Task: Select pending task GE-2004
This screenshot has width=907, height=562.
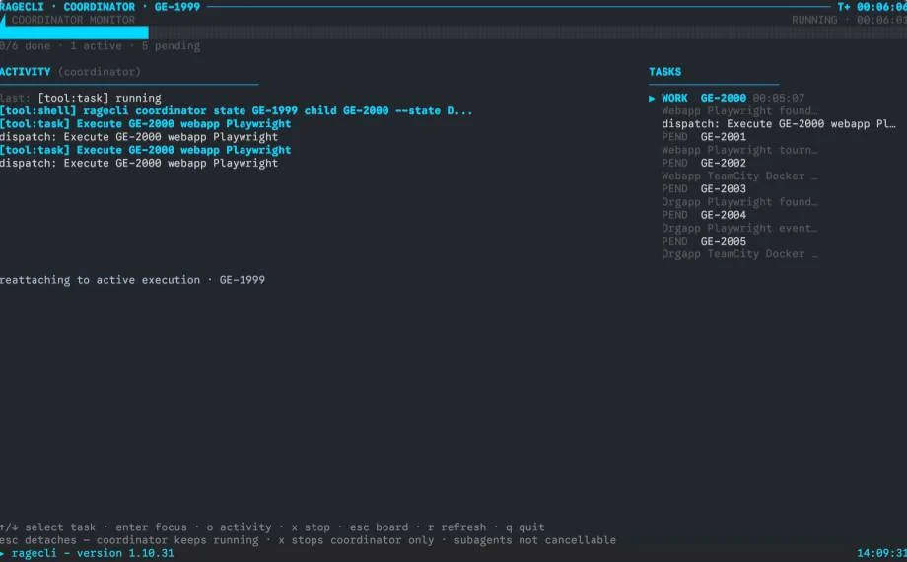Action: 704,215
